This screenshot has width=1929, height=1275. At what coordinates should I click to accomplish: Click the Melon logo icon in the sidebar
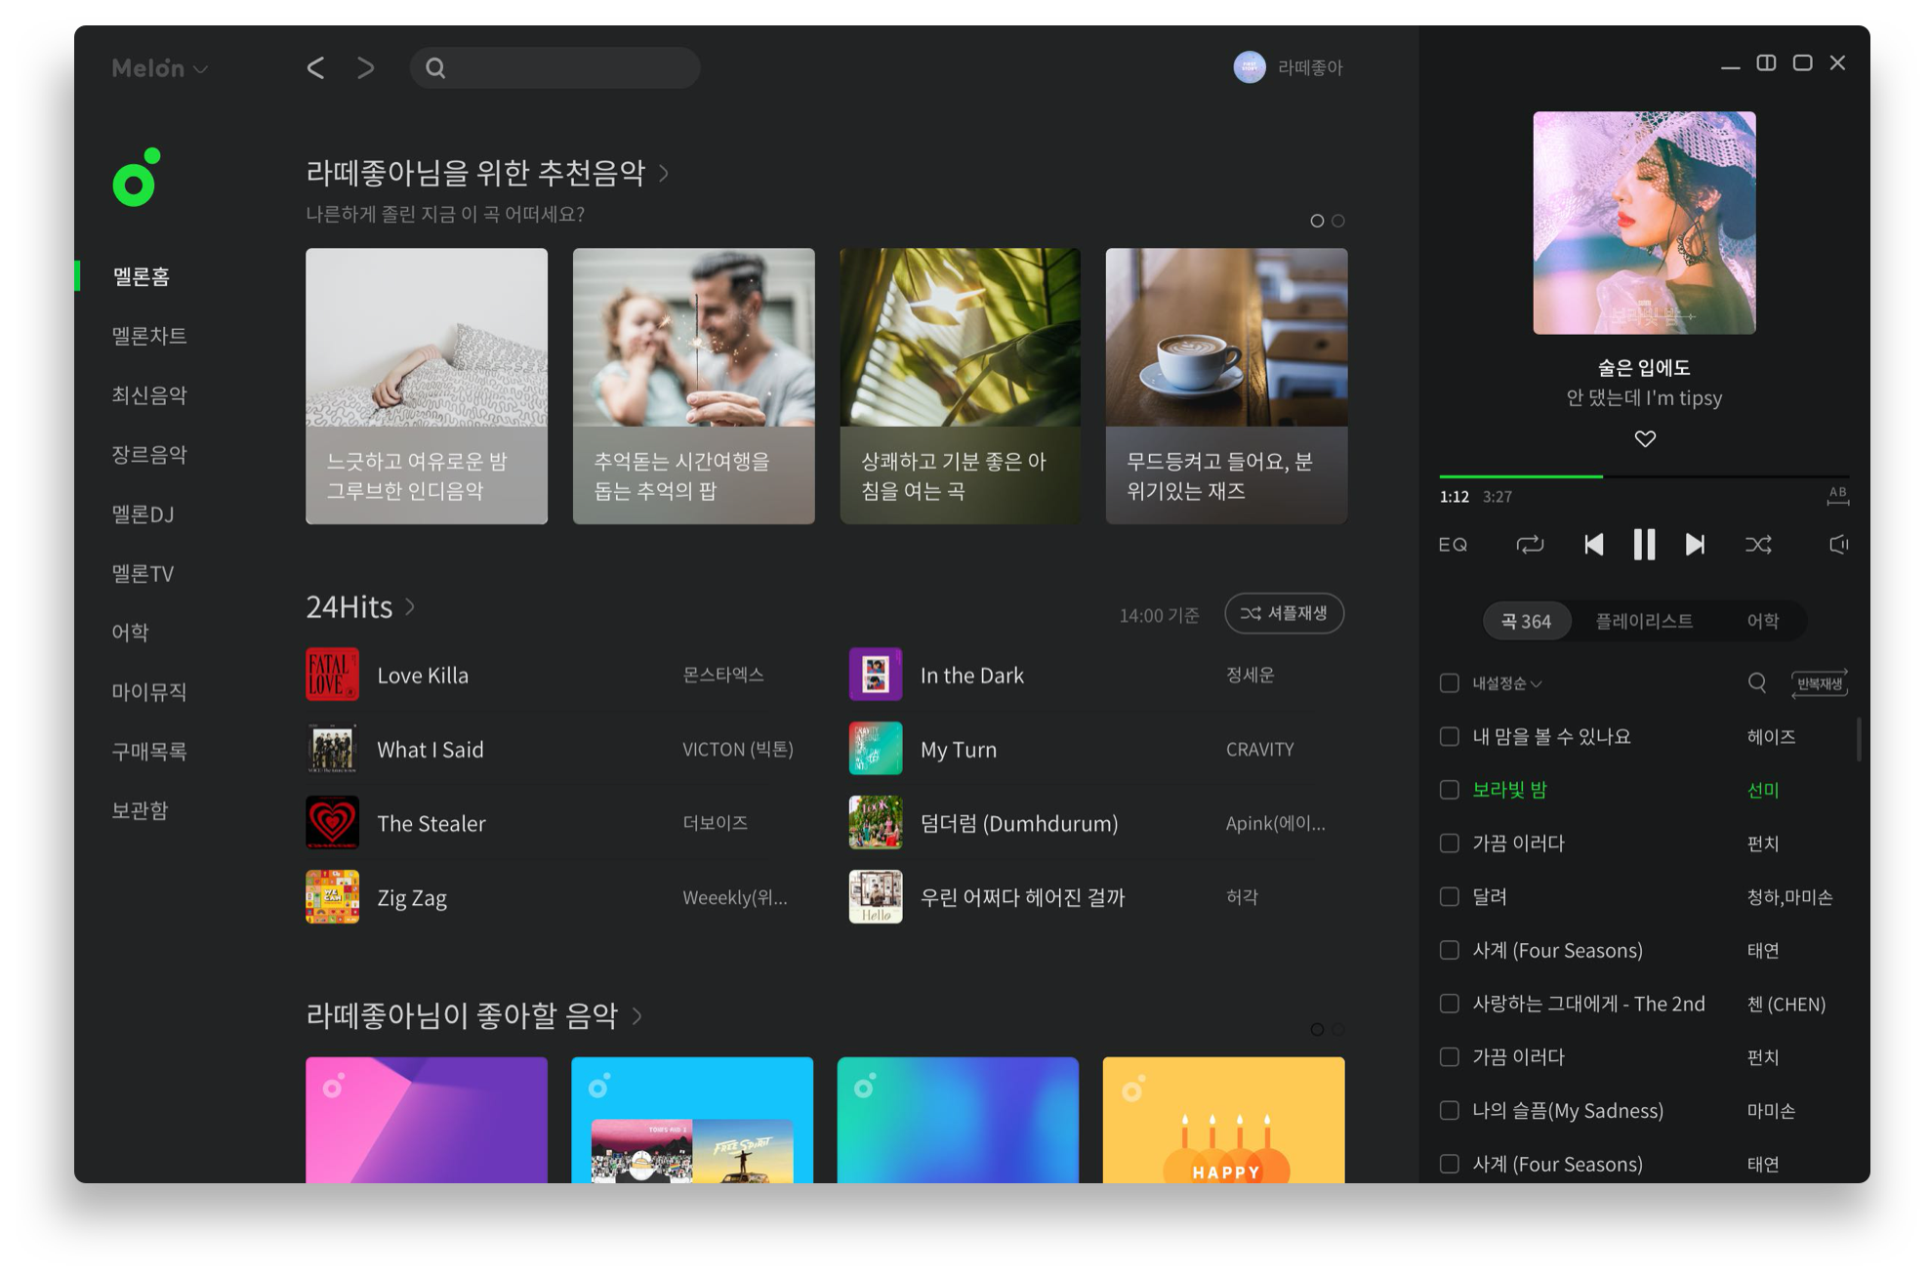pos(134,178)
